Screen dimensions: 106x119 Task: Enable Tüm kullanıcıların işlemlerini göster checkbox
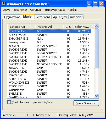(x=9, y=102)
